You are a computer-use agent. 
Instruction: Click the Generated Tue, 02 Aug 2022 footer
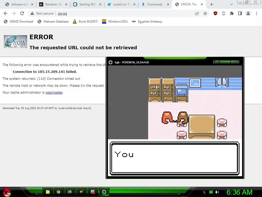[x=47, y=108]
